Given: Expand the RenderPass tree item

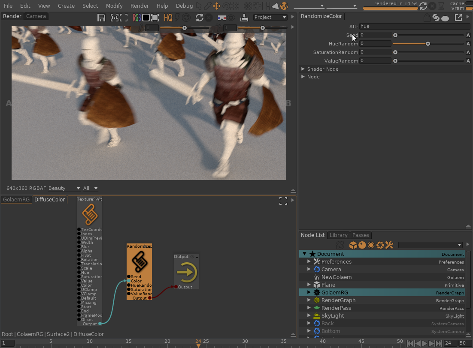Looking at the screenshot, I should tap(309, 308).
